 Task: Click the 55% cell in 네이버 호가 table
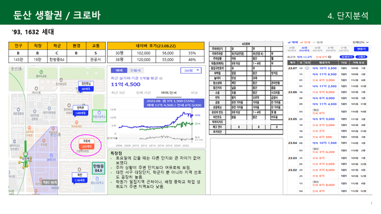[x=192, y=53]
